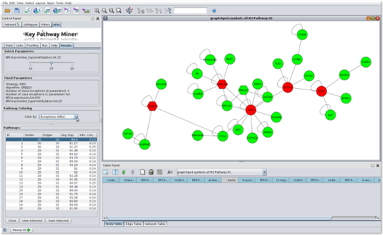Screen dimensions: 383x235
Task: Expand the Color by dropdown
Action: tap(76, 117)
